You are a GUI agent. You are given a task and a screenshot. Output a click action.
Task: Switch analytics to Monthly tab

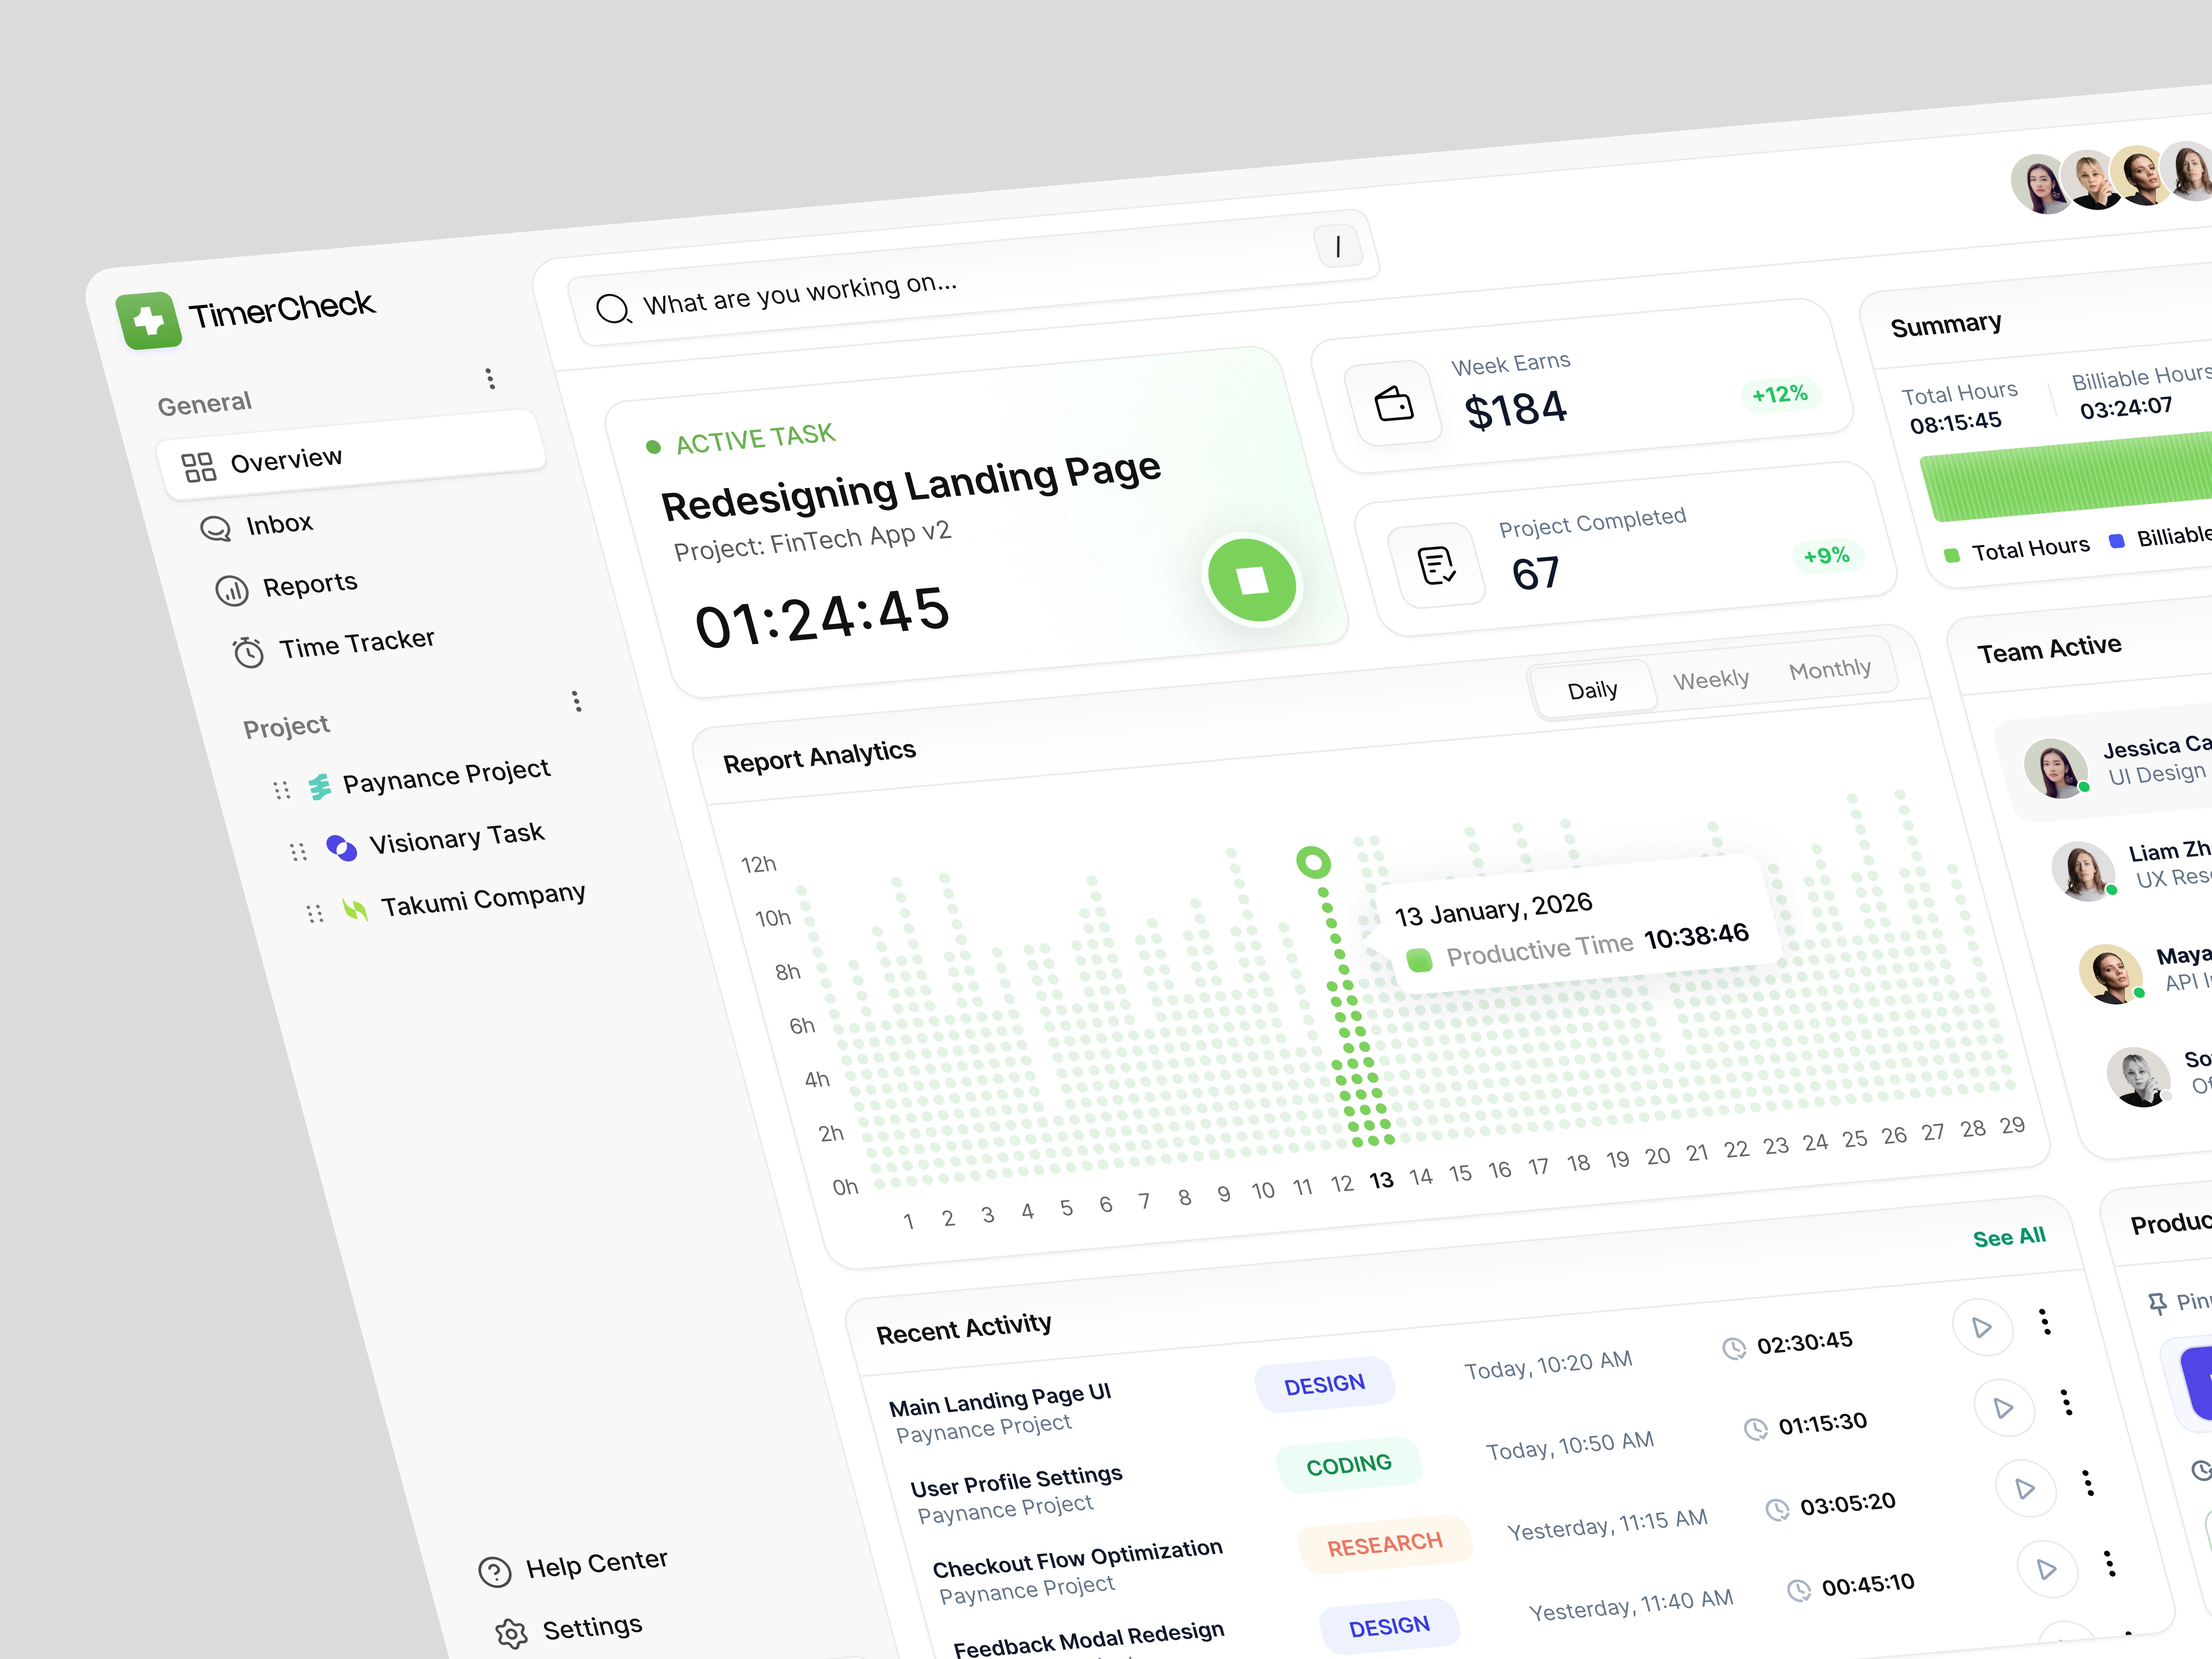(1829, 669)
